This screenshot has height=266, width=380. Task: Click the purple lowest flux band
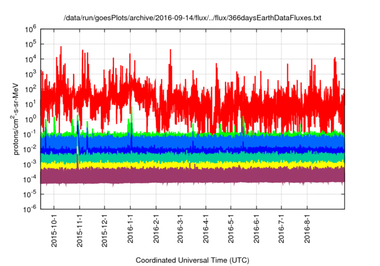point(192,176)
